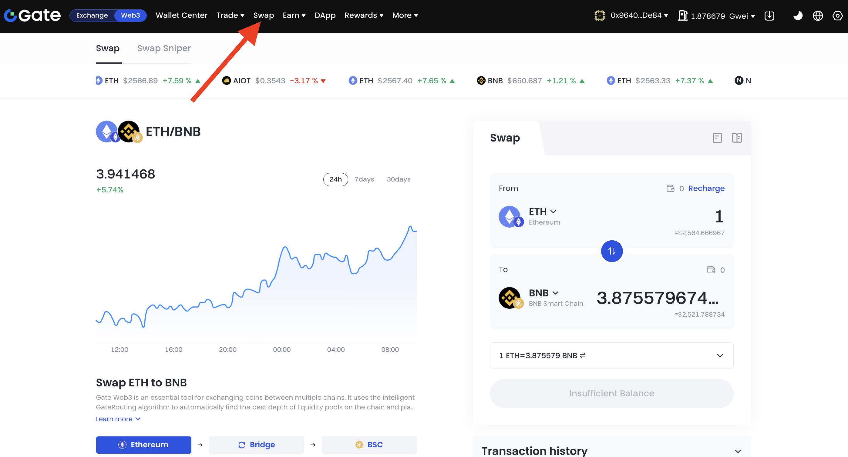The height and width of the screenshot is (457, 848).
Task: Switch to Exchange mode toggle
Action: pos(92,15)
